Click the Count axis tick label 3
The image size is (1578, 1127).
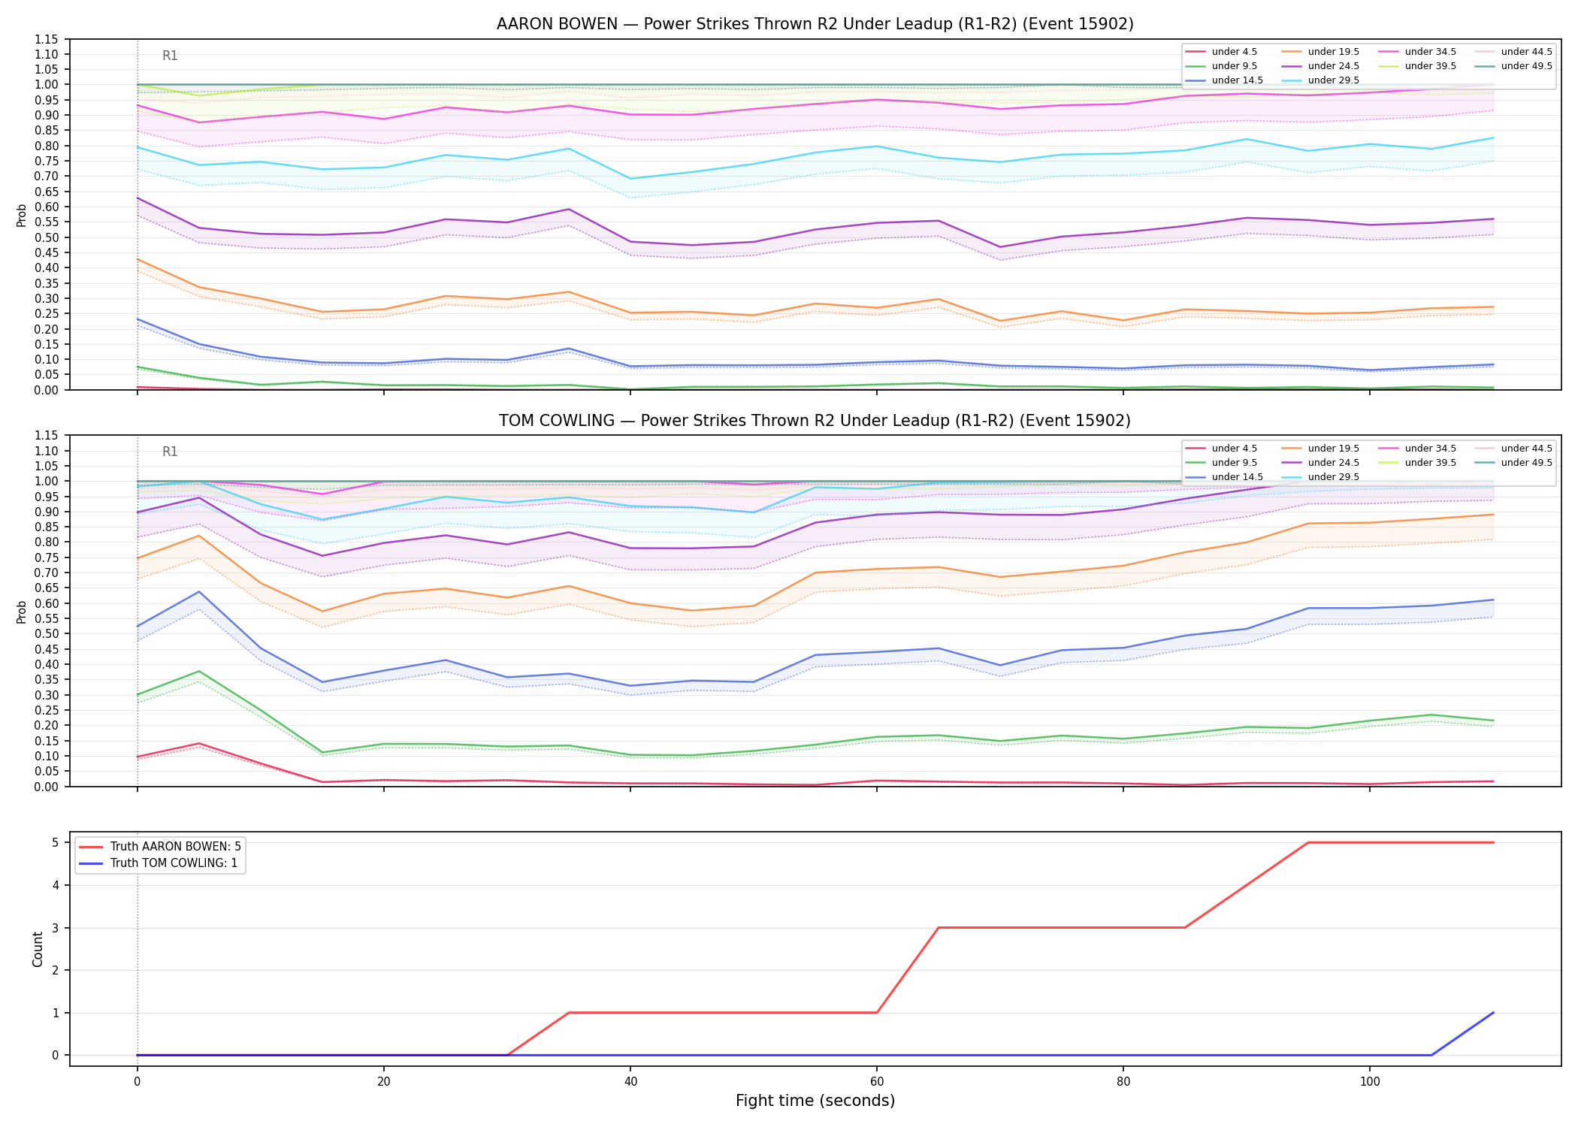(x=55, y=928)
